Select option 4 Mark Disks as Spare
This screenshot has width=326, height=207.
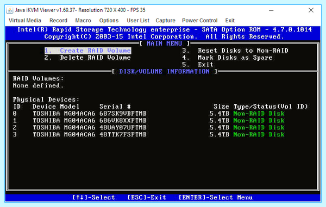(x=227, y=58)
